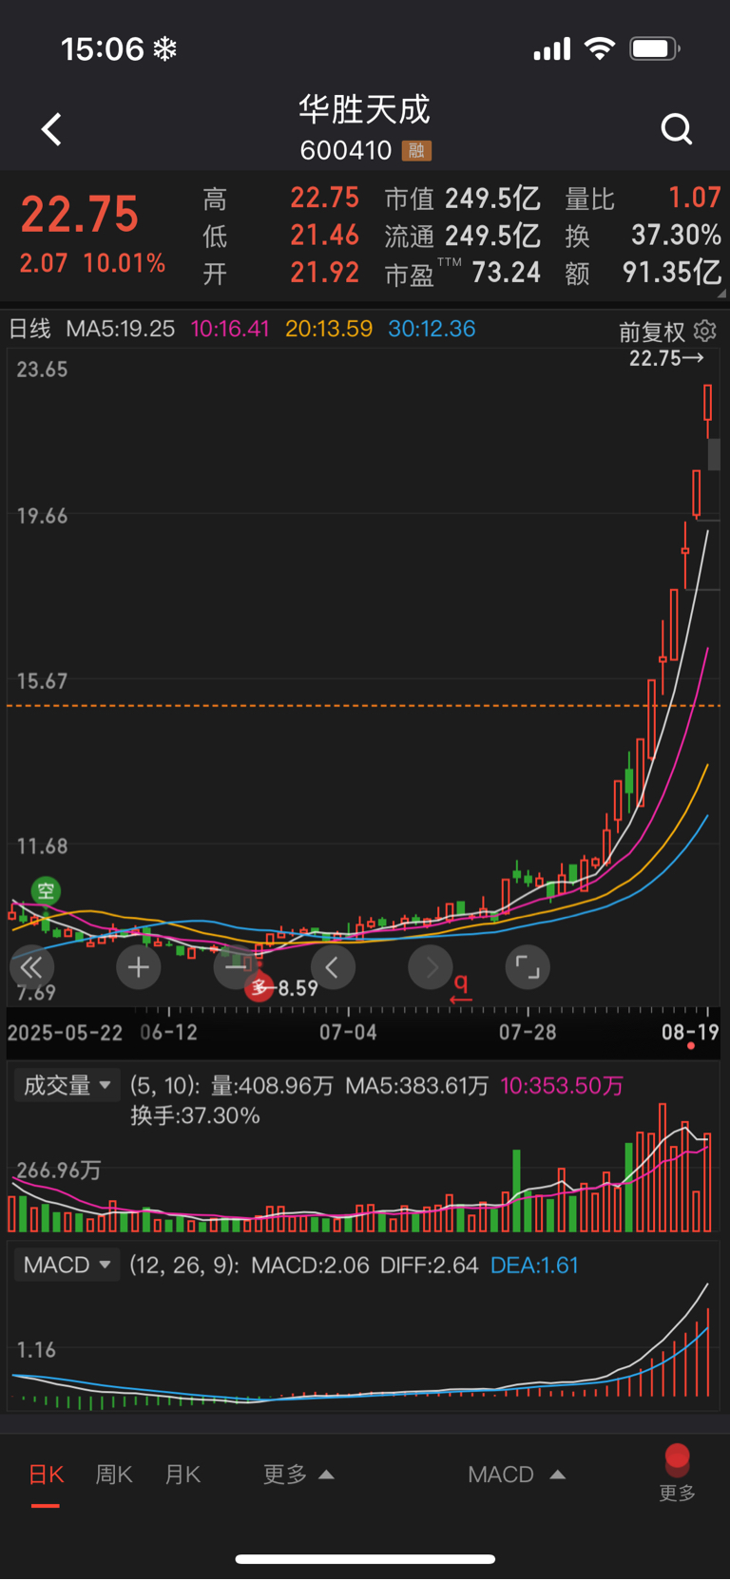Enter fullscreen chart with expand icon

[x=528, y=967]
